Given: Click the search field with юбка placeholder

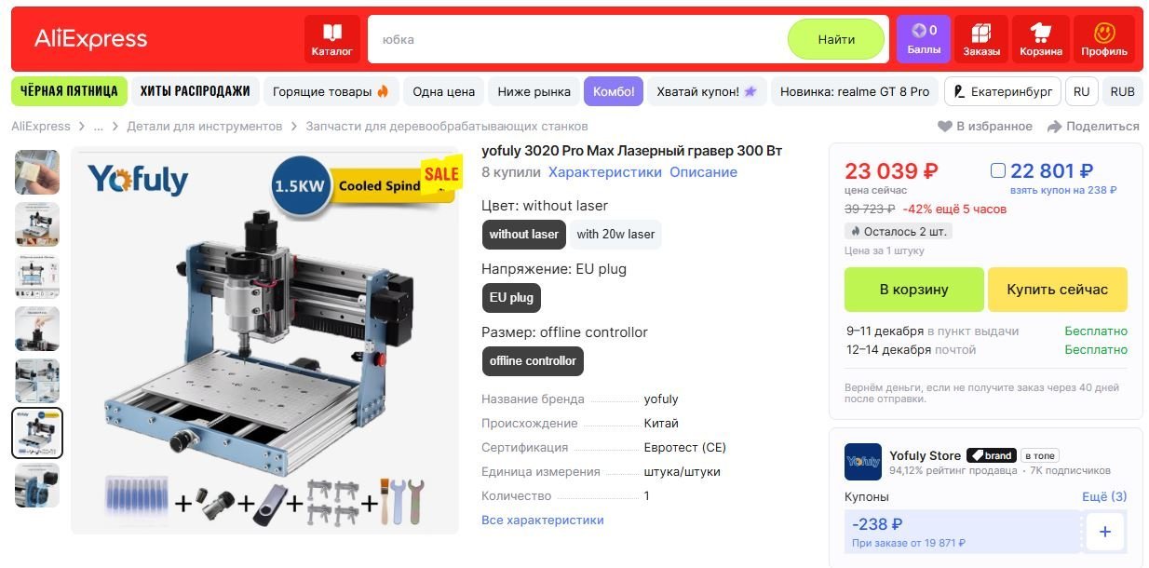Looking at the screenshot, I should coord(577,39).
